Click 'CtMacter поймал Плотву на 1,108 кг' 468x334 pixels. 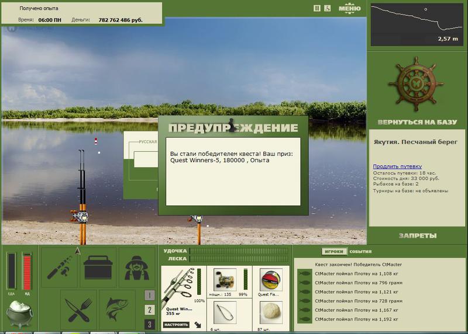click(356, 273)
